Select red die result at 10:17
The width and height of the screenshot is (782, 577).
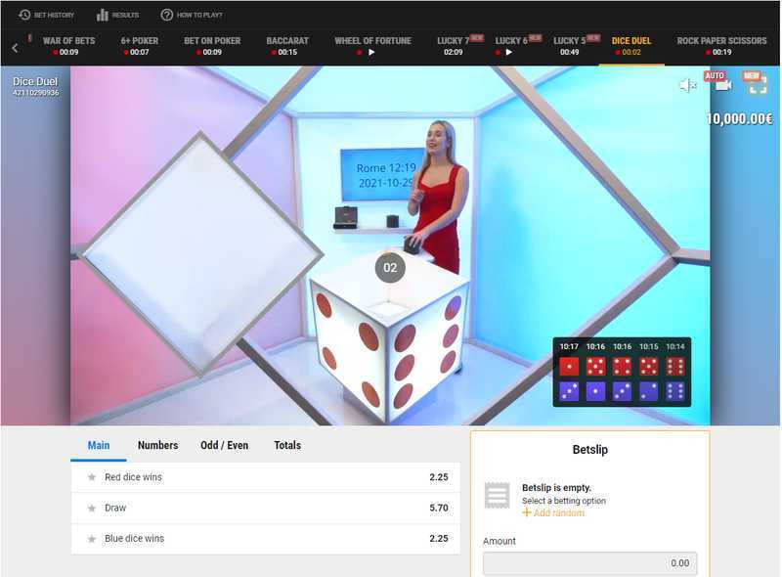tap(569, 367)
